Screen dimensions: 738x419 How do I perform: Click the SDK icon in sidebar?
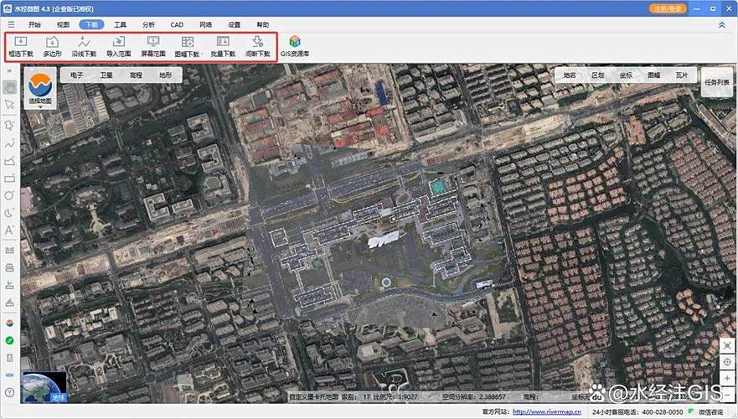(x=9, y=375)
